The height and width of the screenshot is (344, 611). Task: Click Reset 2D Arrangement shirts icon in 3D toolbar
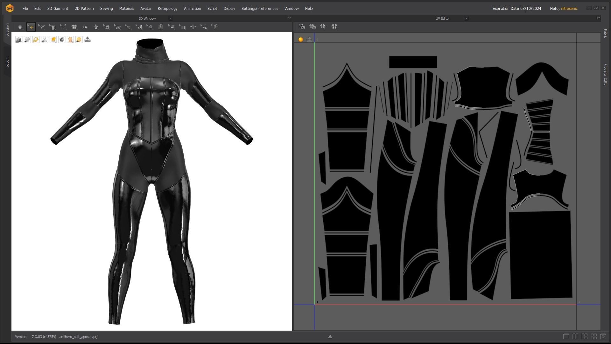click(74, 27)
